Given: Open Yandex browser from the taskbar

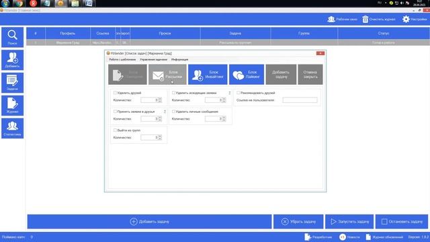Looking at the screenshot, I should [x=33, y=3].
